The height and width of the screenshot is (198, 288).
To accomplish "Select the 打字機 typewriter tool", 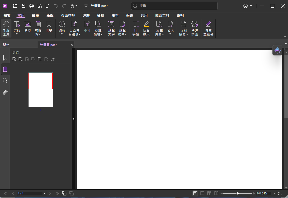I will [x=136, y=28].
